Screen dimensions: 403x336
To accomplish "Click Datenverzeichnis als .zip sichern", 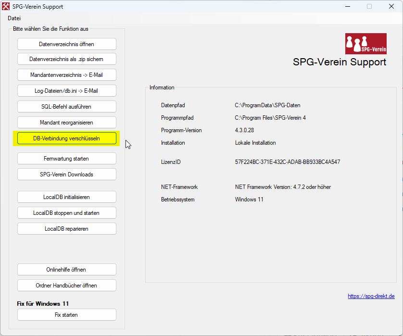I will click(66, 59).
